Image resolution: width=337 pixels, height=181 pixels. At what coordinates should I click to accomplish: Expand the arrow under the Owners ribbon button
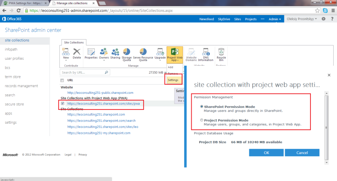104,61
